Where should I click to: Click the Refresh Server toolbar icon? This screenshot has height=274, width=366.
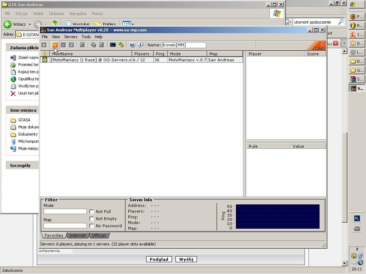(71, 45)
